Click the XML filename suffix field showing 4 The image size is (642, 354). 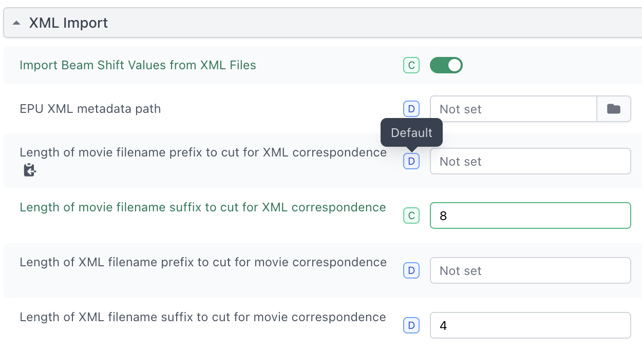(530, 325)
